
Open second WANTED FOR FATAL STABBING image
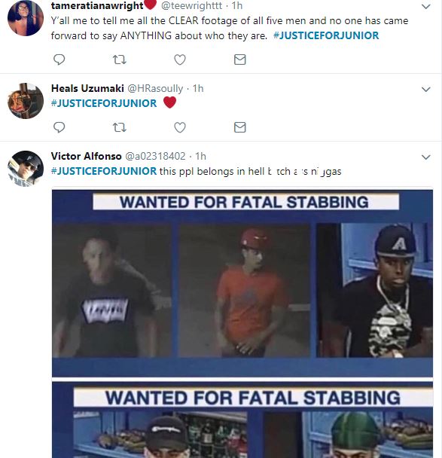[242, 420]
